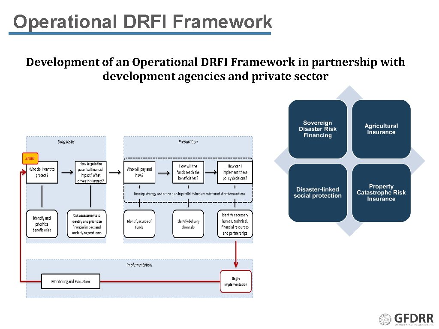This screenshot has height=329, width=439.
Task: Click the 'Operational DRFI Framework' slide title
Action: pos(142,21)
